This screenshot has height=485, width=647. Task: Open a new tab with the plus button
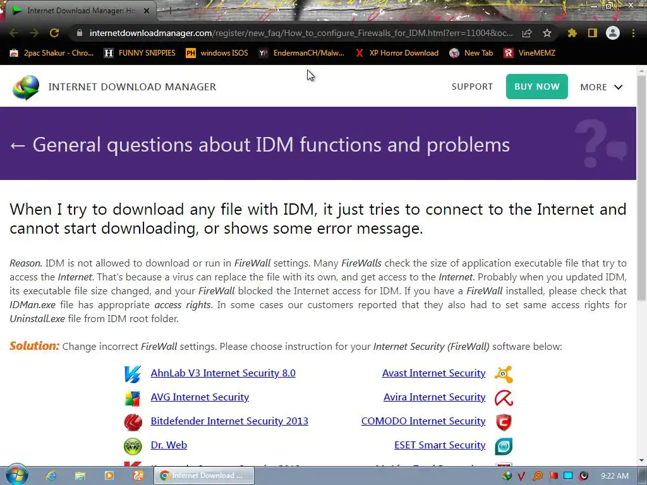pyautogui.click(x=170, y=11)
